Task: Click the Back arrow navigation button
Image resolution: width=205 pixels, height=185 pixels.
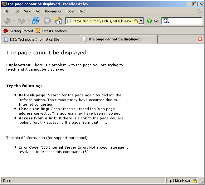Action: 7,21
